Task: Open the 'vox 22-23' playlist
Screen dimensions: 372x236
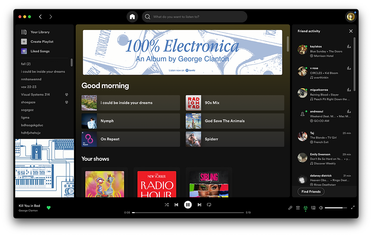Action: click(29, 87)
